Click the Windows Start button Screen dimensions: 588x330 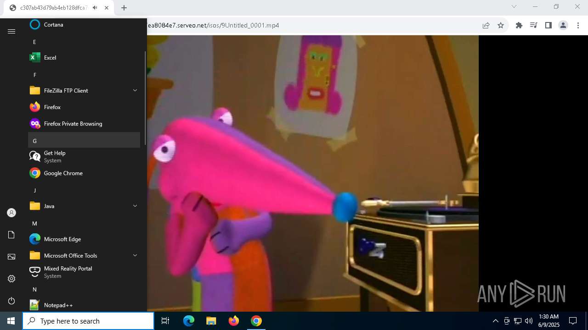point(11,321)
